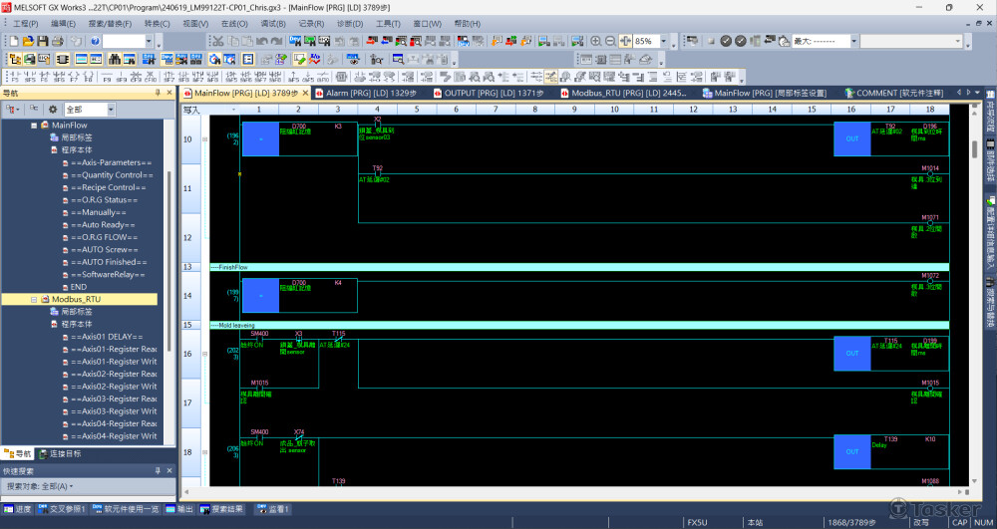The image size is (997, 529).
Task: Open the blue Help question mark icon
Action: pyautogui.click(x=95, y=41)
